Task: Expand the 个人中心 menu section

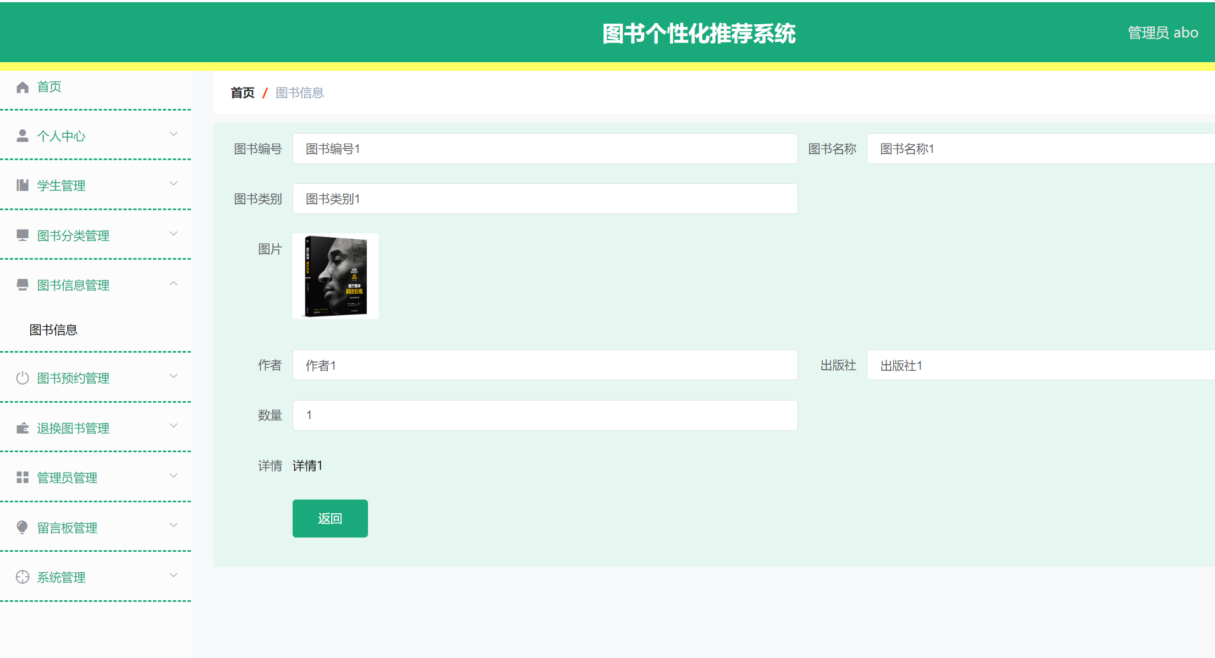Action: point(174,134)
